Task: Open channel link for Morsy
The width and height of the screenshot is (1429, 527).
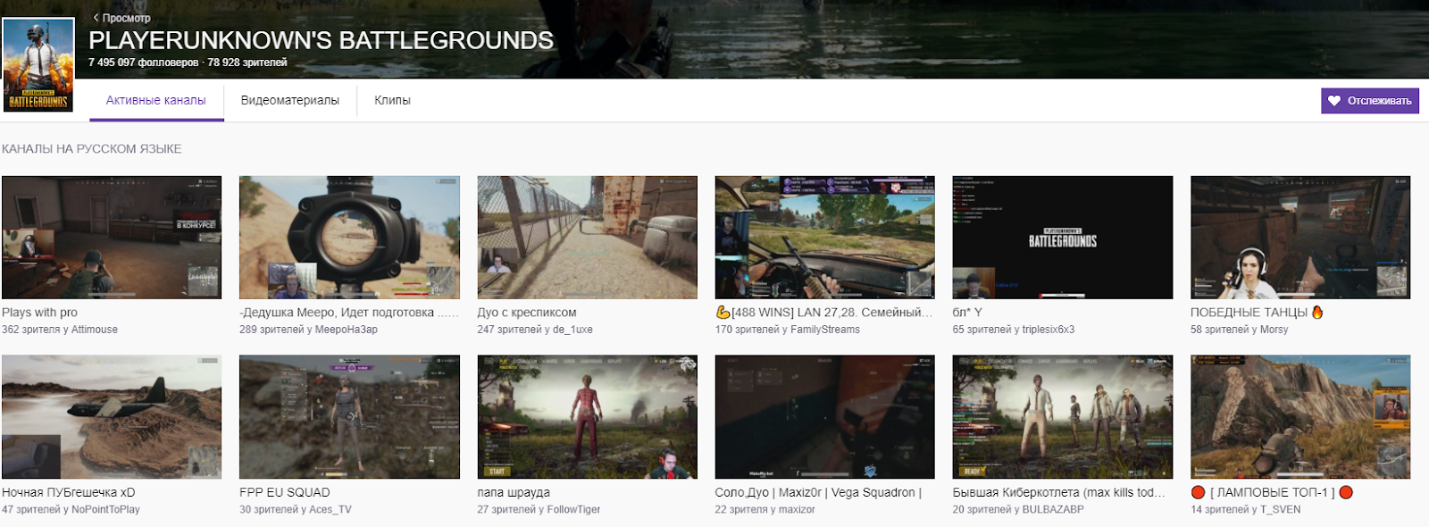Action: click(1274, 330)
